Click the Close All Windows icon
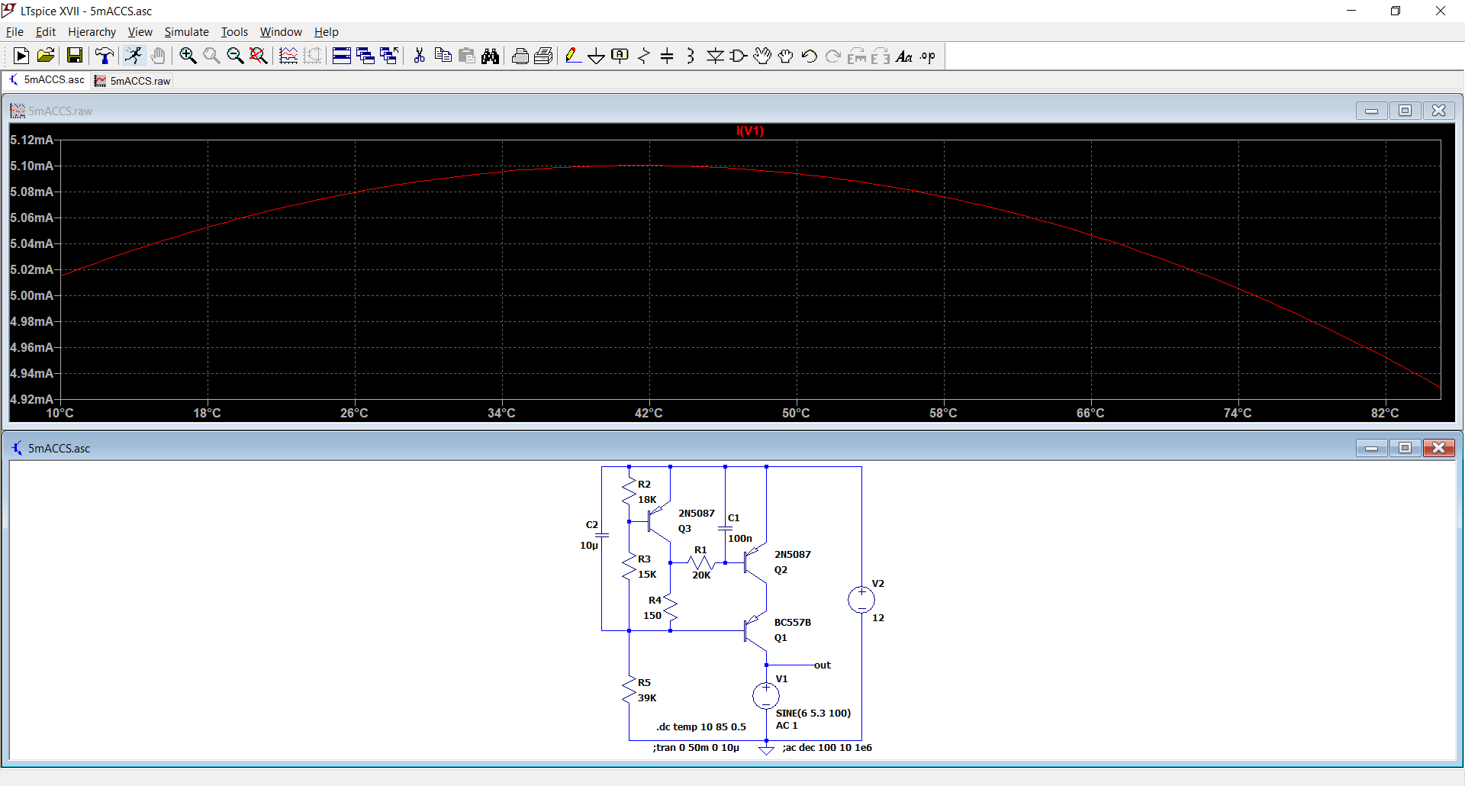The height and width of the screenshot is (786, 1465). 389,56
